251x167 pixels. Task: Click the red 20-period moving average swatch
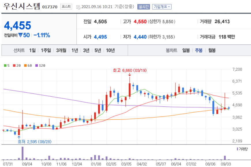[14, 65]
